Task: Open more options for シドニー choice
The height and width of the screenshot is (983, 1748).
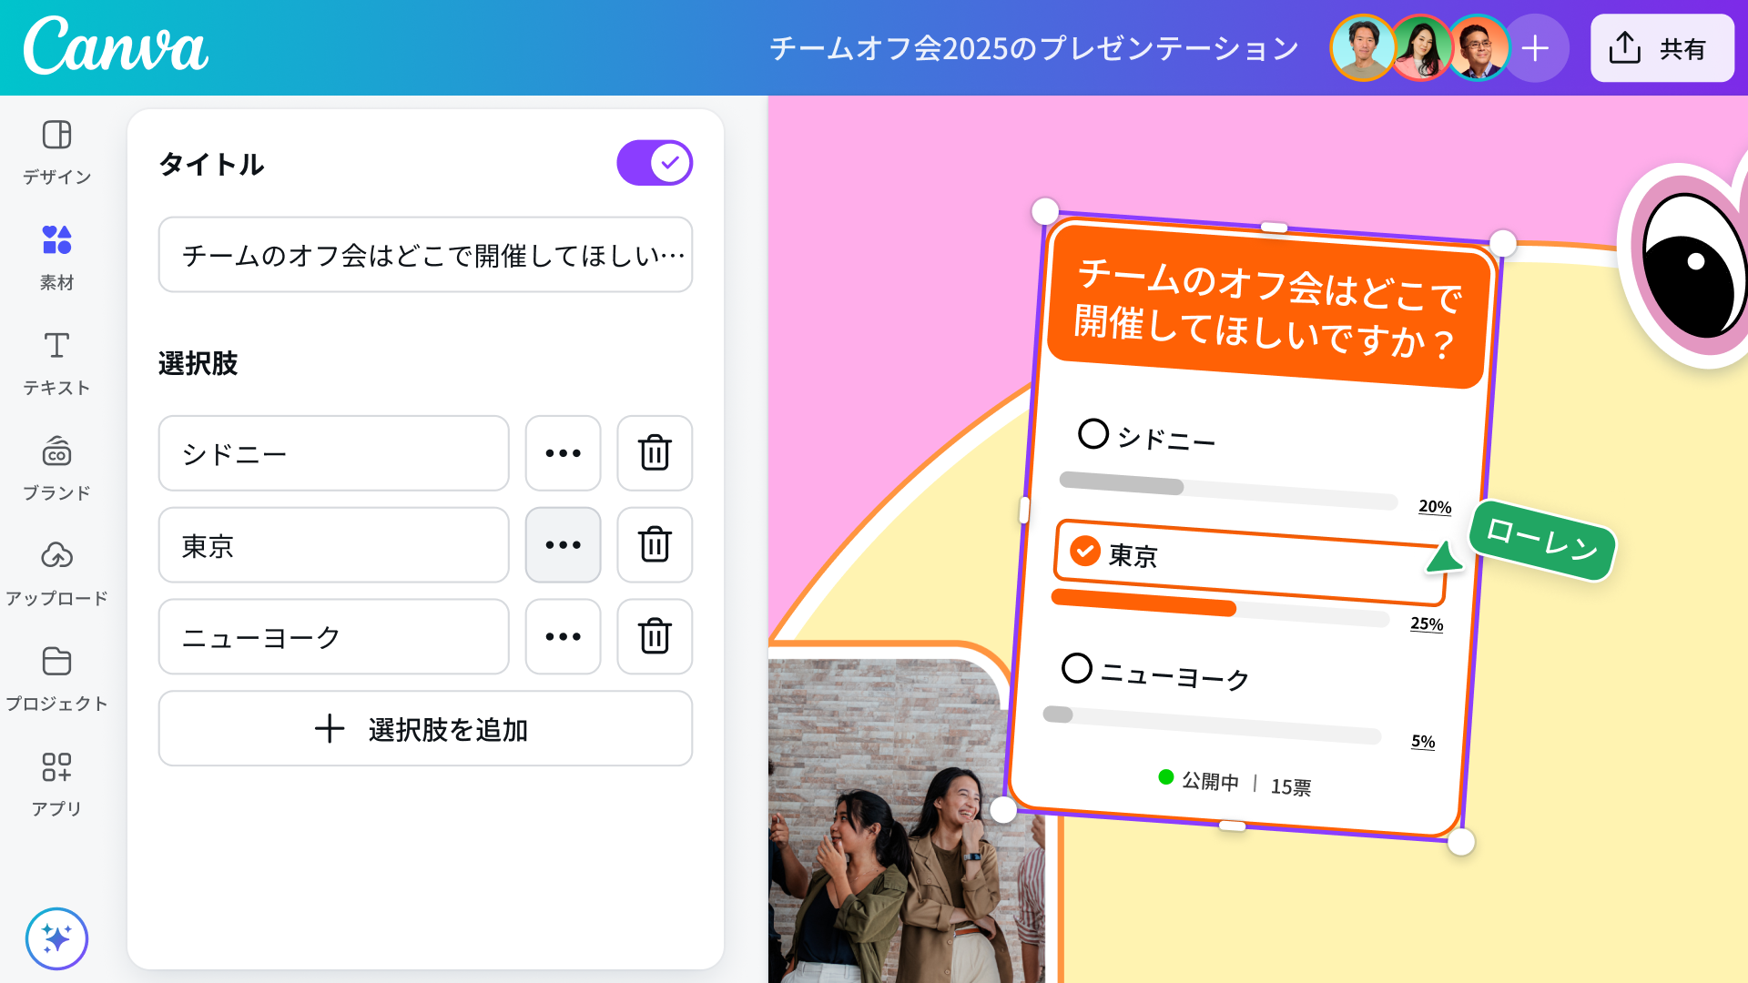Action: (x=563, y=453)
